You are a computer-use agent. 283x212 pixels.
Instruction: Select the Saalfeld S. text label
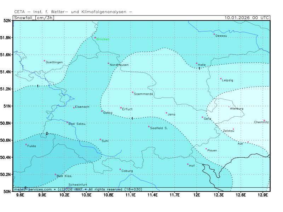click(x=159, y=128)
